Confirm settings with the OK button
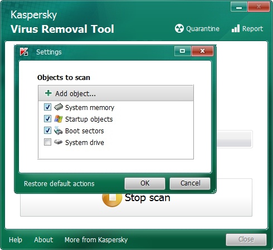The height and width of the screenshot is (250, 273). point(145,183)
